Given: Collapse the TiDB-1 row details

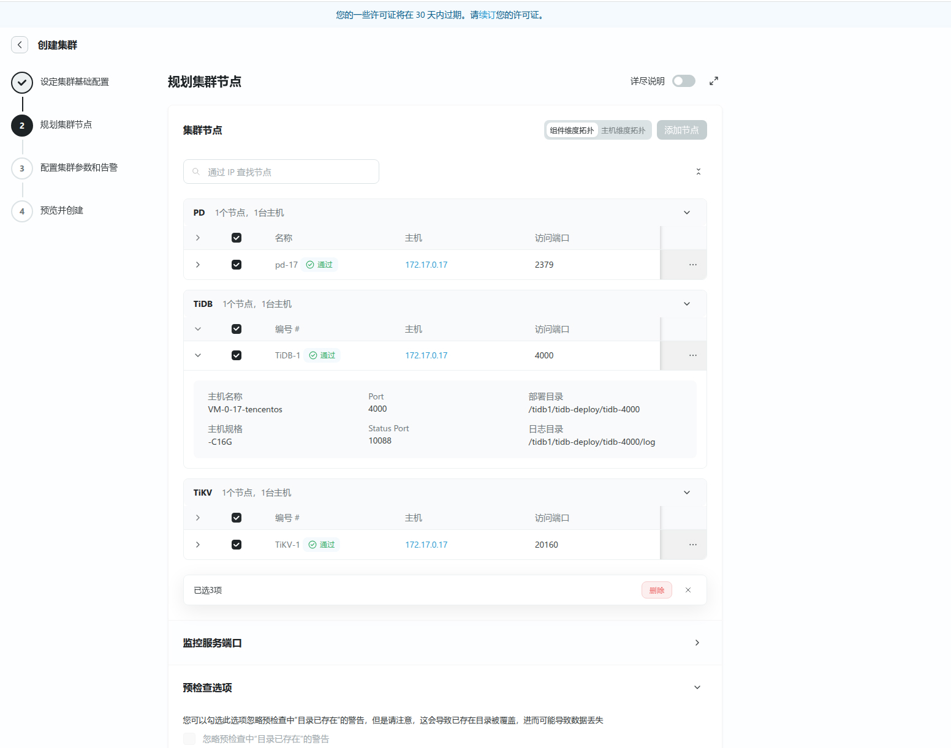Looking at the screenshot, I should (x=198, y=355).
